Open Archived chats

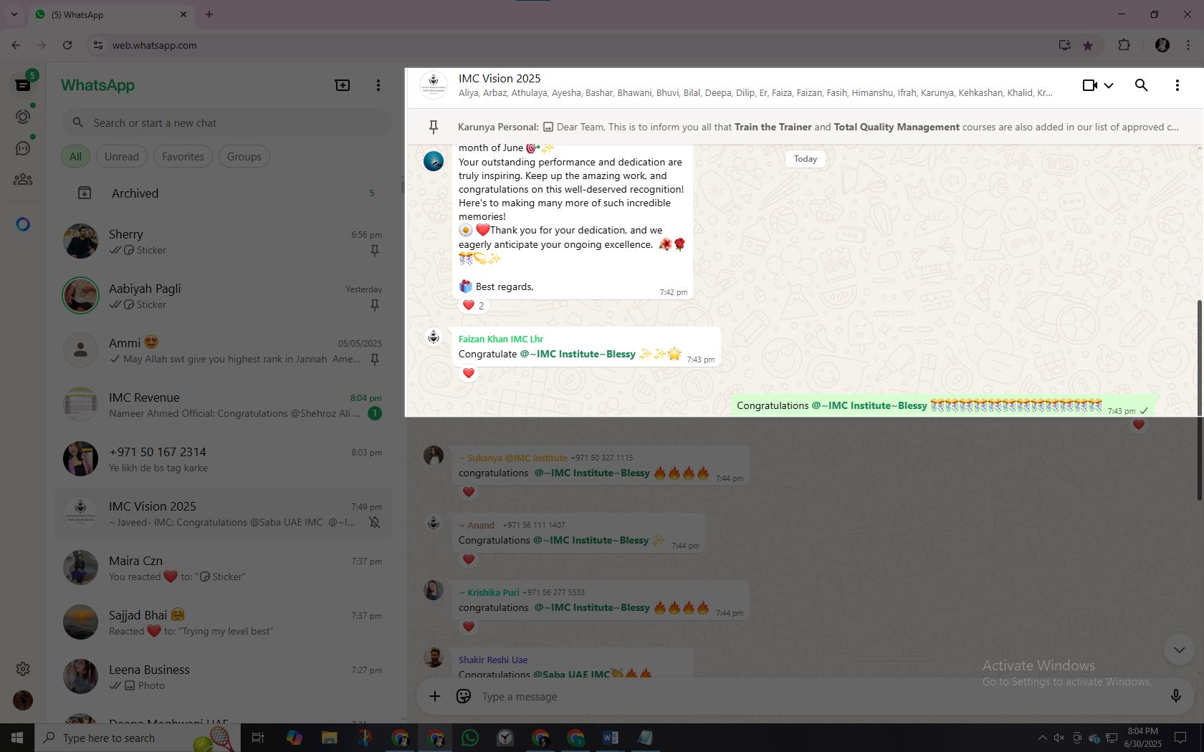click(x=224, y=193)
